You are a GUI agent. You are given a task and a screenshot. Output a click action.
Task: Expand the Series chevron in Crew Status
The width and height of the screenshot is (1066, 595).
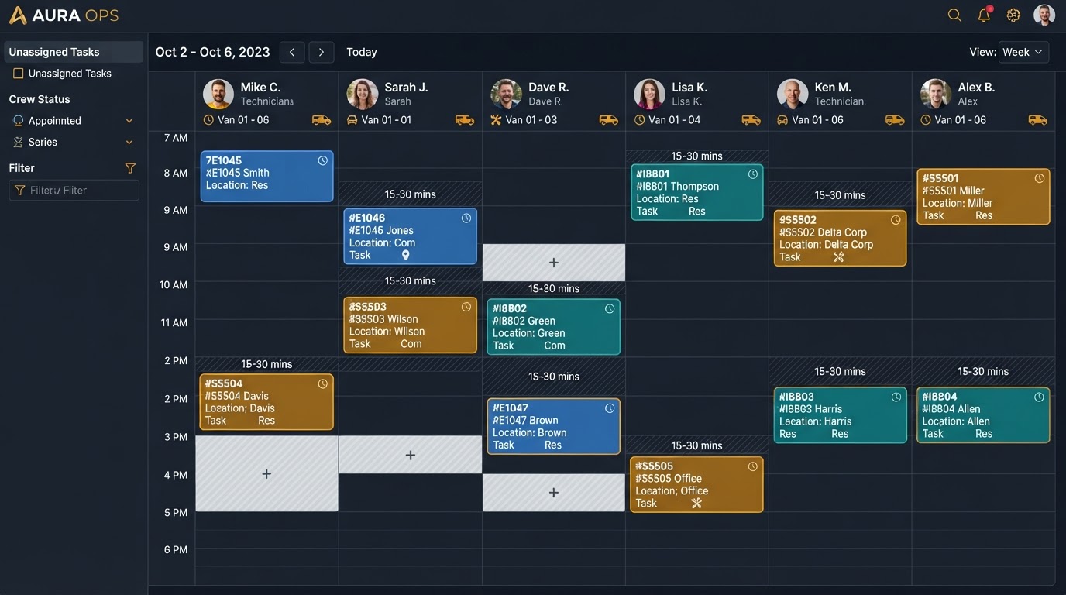click(129, 143)
